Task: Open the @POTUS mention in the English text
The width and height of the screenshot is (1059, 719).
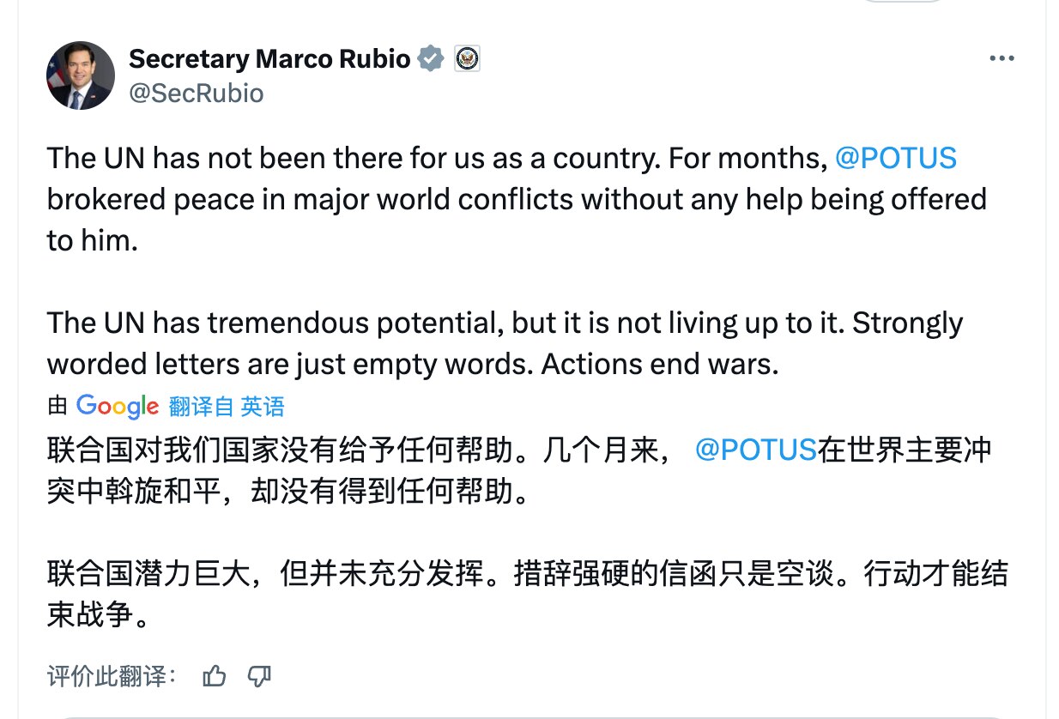Action: [x=896, y=158]
